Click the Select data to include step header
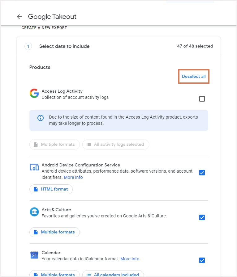The image size is (237, 277). tap(64, 46)
